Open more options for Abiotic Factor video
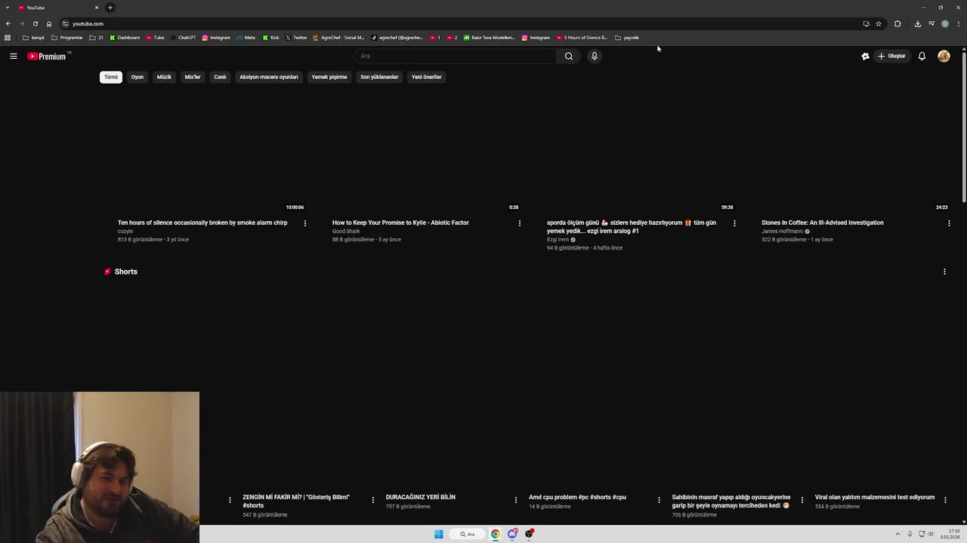The height and width of the screenshot is (543, 967). pos(520,223)
